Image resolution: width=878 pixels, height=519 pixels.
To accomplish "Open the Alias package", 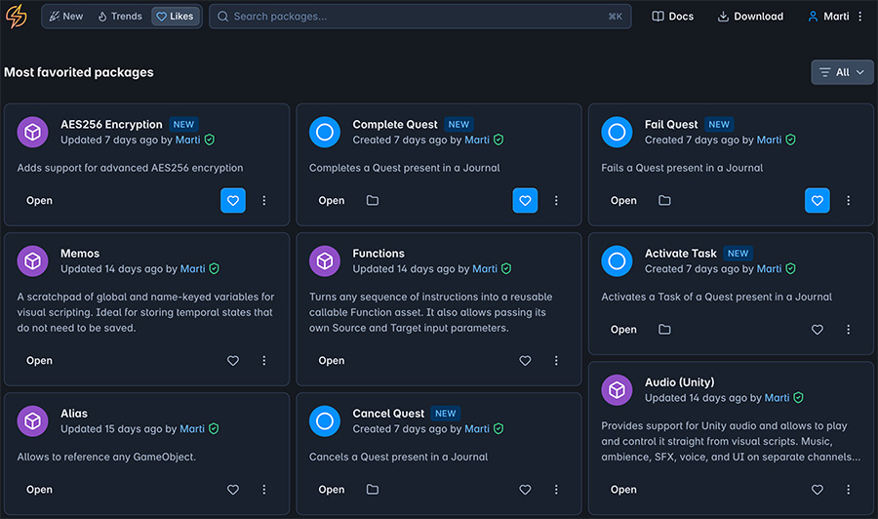I will coord(39,490).
